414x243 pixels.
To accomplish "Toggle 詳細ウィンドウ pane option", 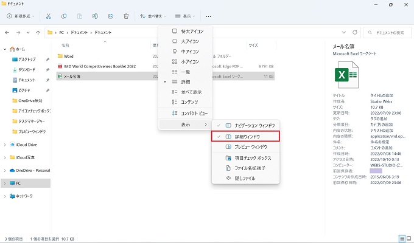I will coord(245,137).
